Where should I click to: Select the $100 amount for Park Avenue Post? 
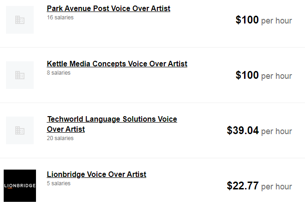tap(247, 20)
